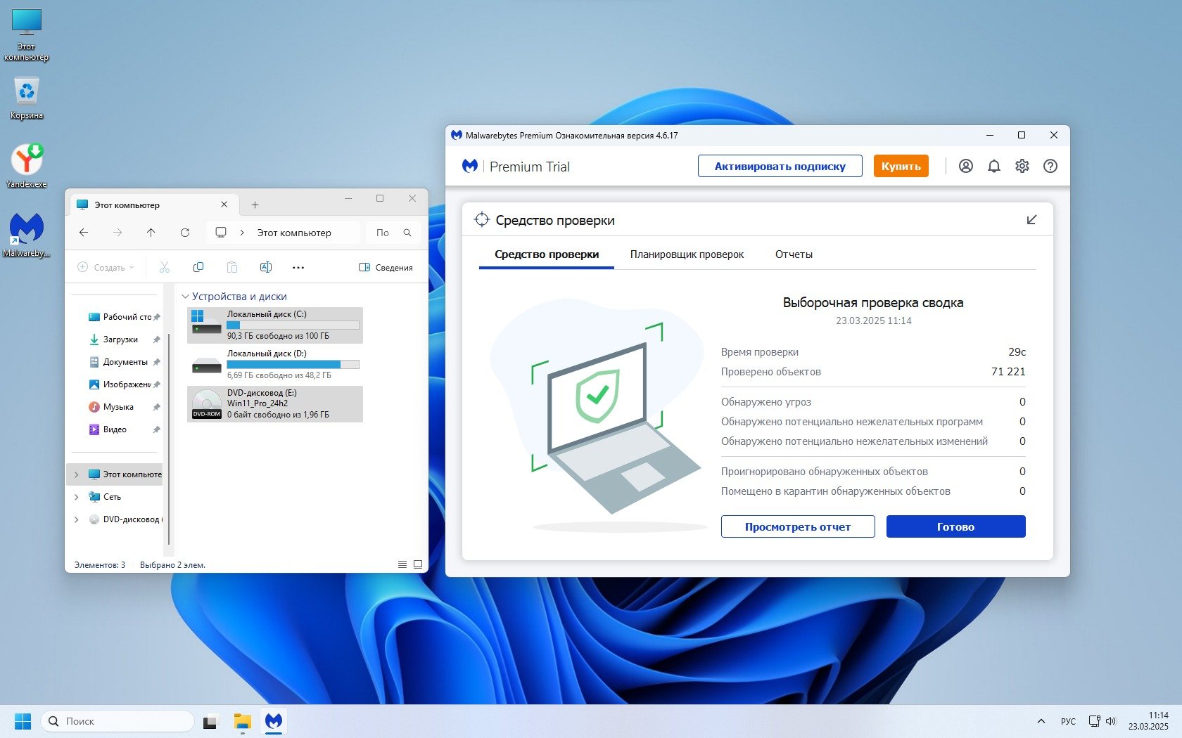This screenshot has height=738, width=1182.
Task: Click the address bar breadcrumb chevron
Action: [241, 233]
